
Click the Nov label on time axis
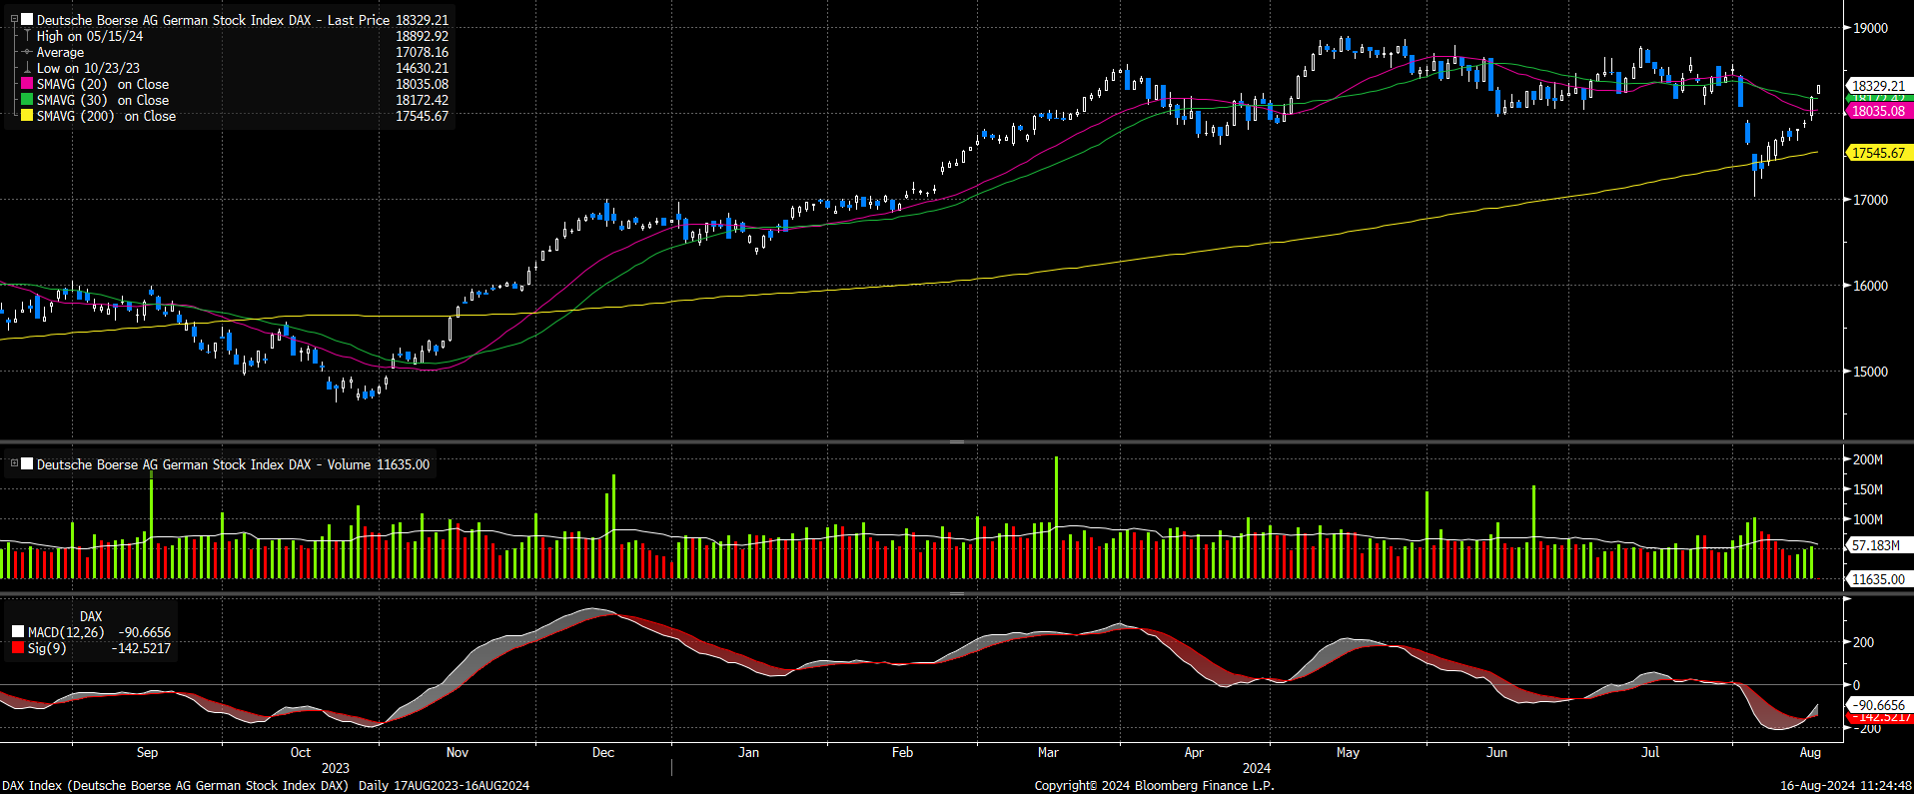(458, 752)
